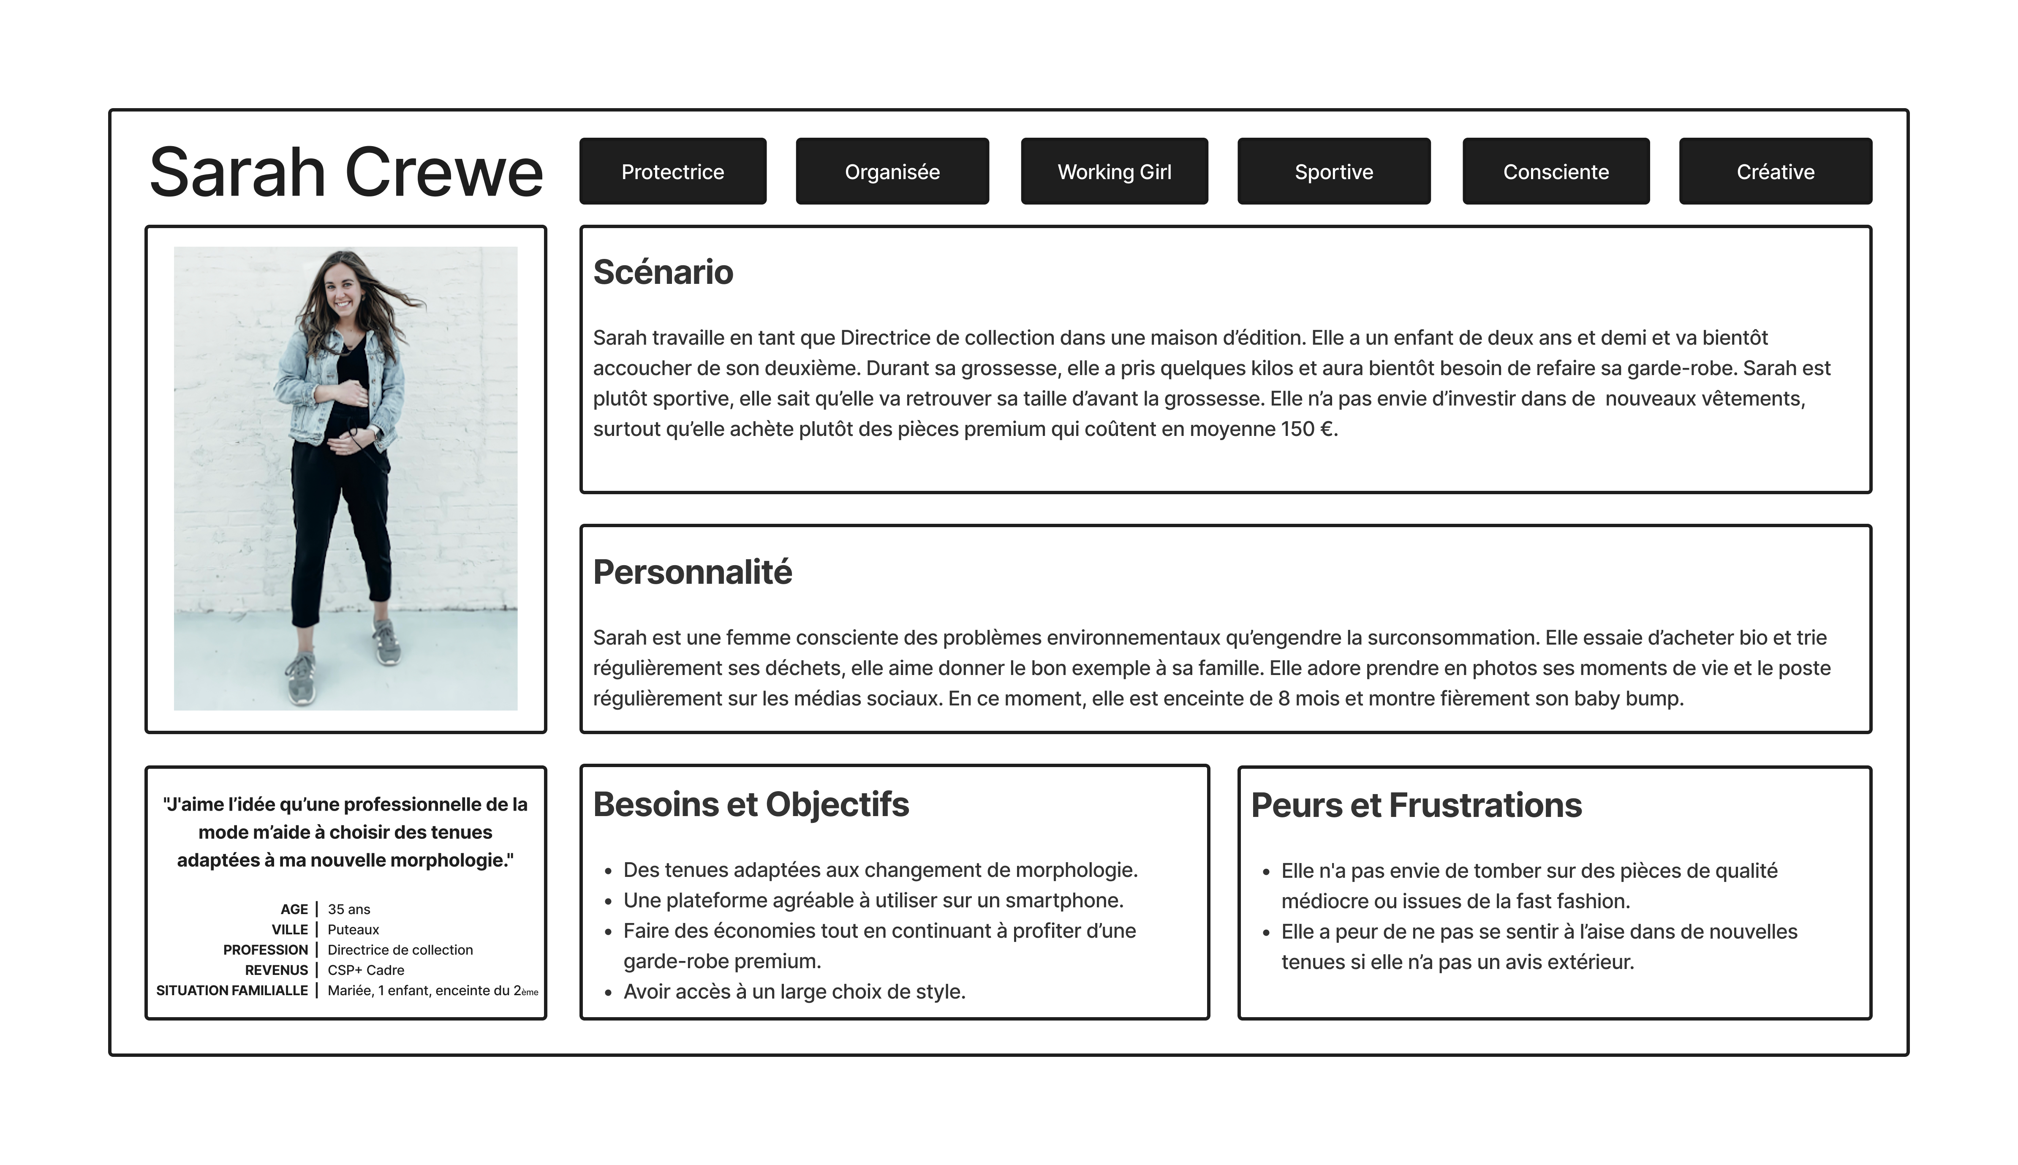Select the "35 ans" value

coord(349,909)
